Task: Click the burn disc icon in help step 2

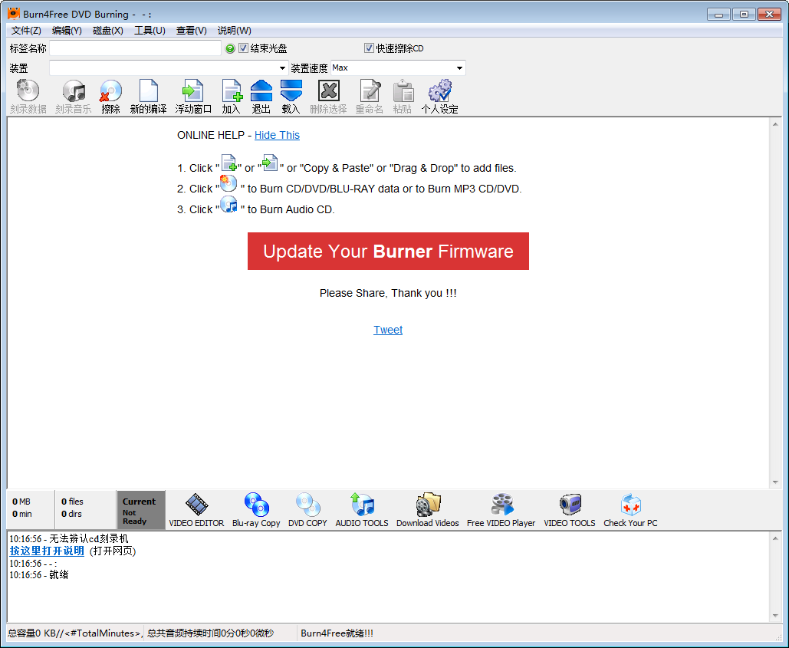Action: [228, 183]
